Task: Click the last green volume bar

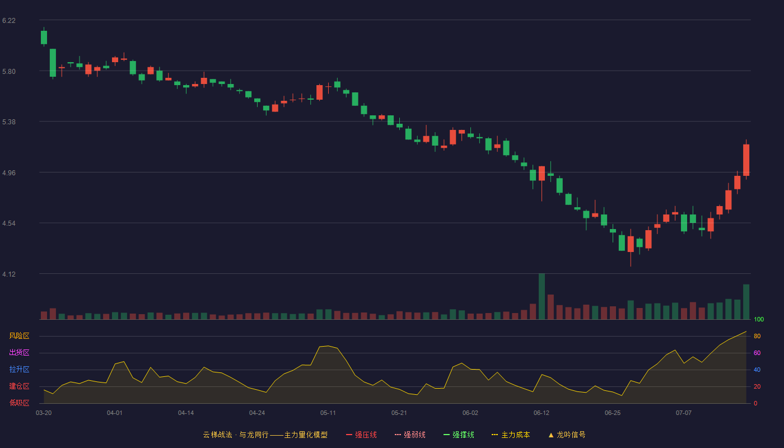Action: (746, 302)
